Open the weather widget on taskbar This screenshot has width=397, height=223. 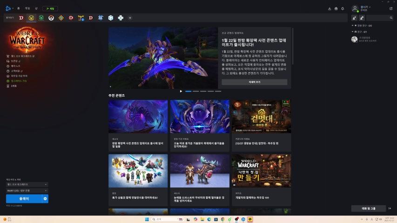tap(7, 219)
